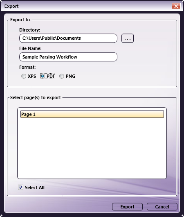The image size is (184, 217).
Task: Open the directory browse dialog with the ellipsis button
Action: (x=128, y=38)
